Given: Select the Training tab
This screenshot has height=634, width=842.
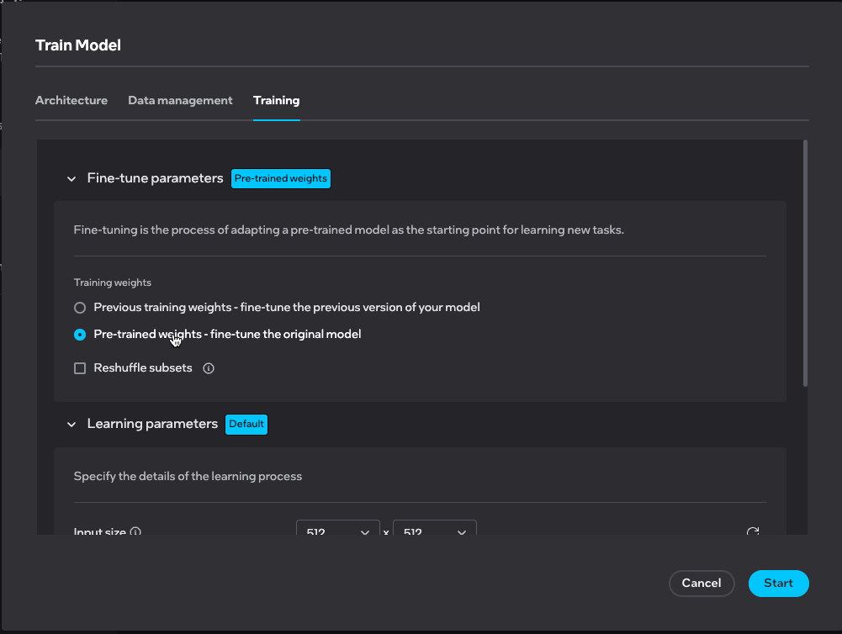Looking at the screenshot, I should pyautogui.click(x=276, y=100).
